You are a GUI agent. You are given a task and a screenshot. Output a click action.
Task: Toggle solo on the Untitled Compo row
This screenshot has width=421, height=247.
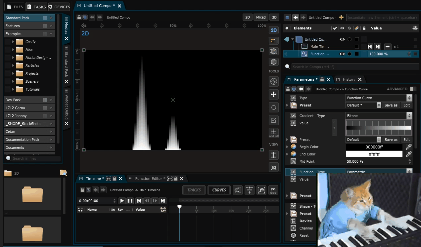click(350, 39)
